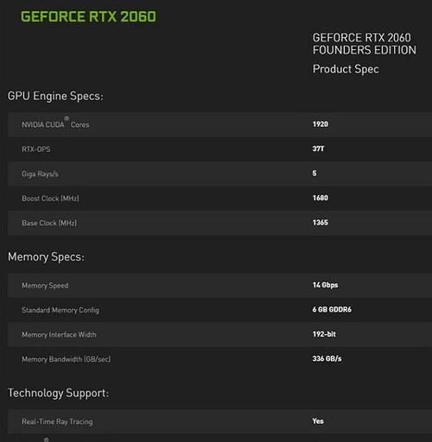Image resolution: width=432 pixels, height=442 pixels.
Task: Select the Base Clock (MHz) row label
Action: coord(49,223)
